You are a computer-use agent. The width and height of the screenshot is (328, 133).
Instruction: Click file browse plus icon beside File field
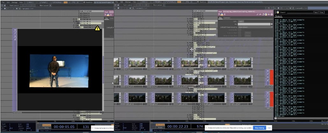pyautogui.click(x=272, y=24)
